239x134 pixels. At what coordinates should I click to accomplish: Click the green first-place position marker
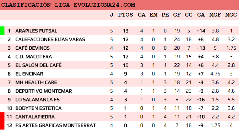point(2,31)
